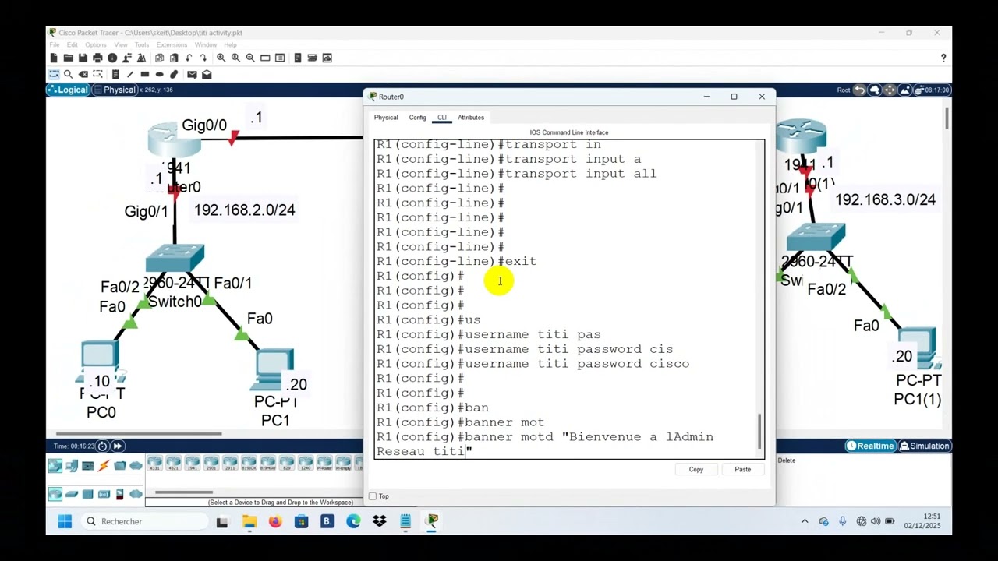Open Microsoft Edge from the taskbar
The height and width of the screenshot is (561, 998).
pos(353,521)
